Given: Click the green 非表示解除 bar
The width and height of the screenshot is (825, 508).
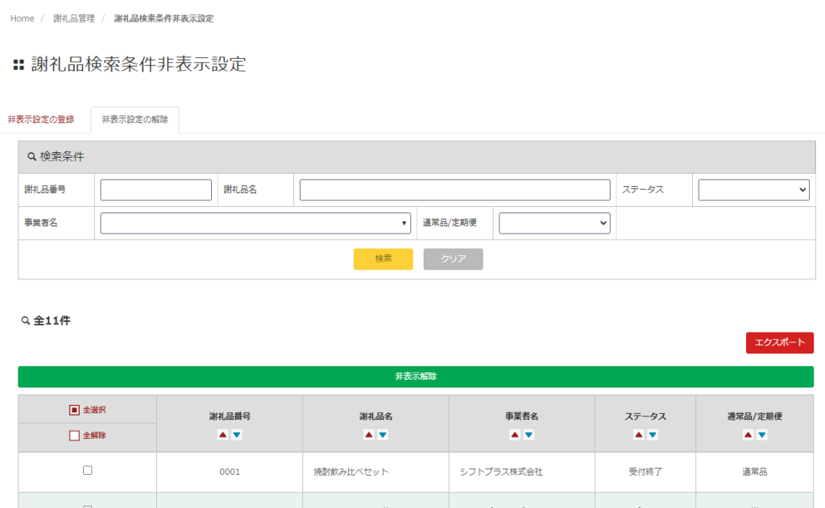Looking at the screenshot, I should coord(416,377).
